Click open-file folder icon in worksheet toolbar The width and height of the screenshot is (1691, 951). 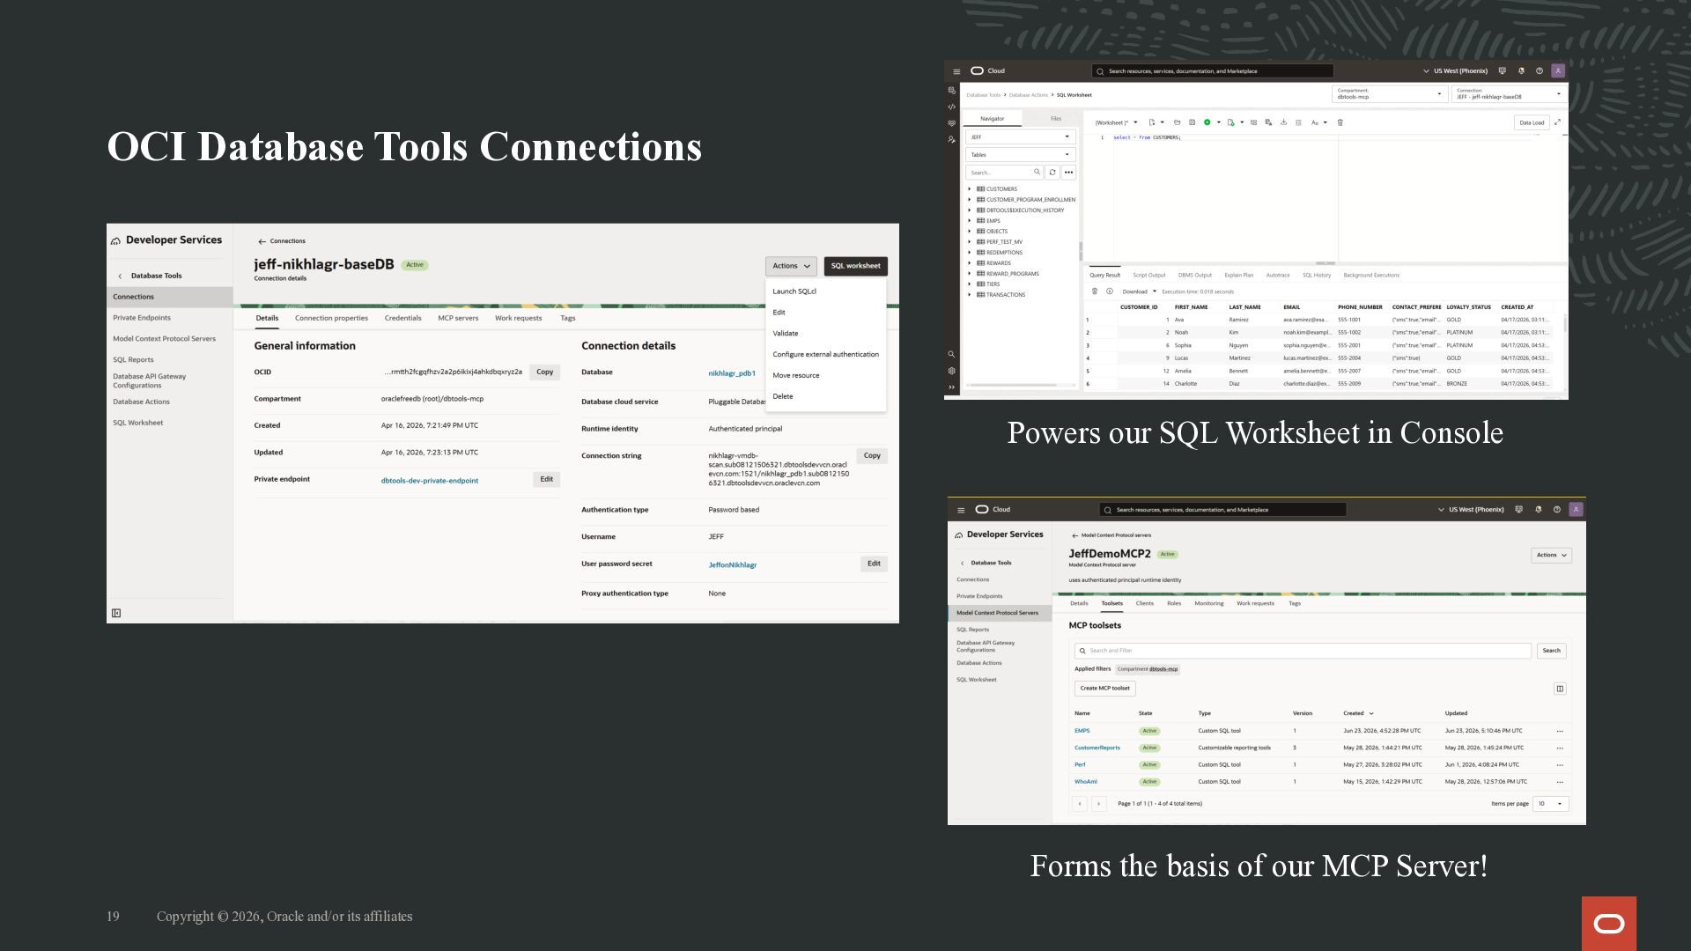pyautogui.click(x=1177, y=122)
